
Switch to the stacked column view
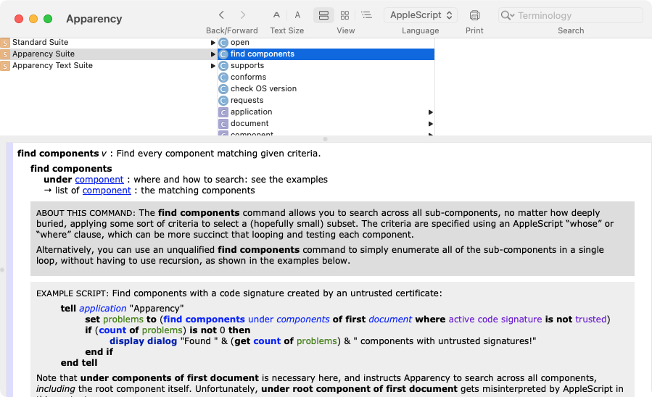pos(323,15)
